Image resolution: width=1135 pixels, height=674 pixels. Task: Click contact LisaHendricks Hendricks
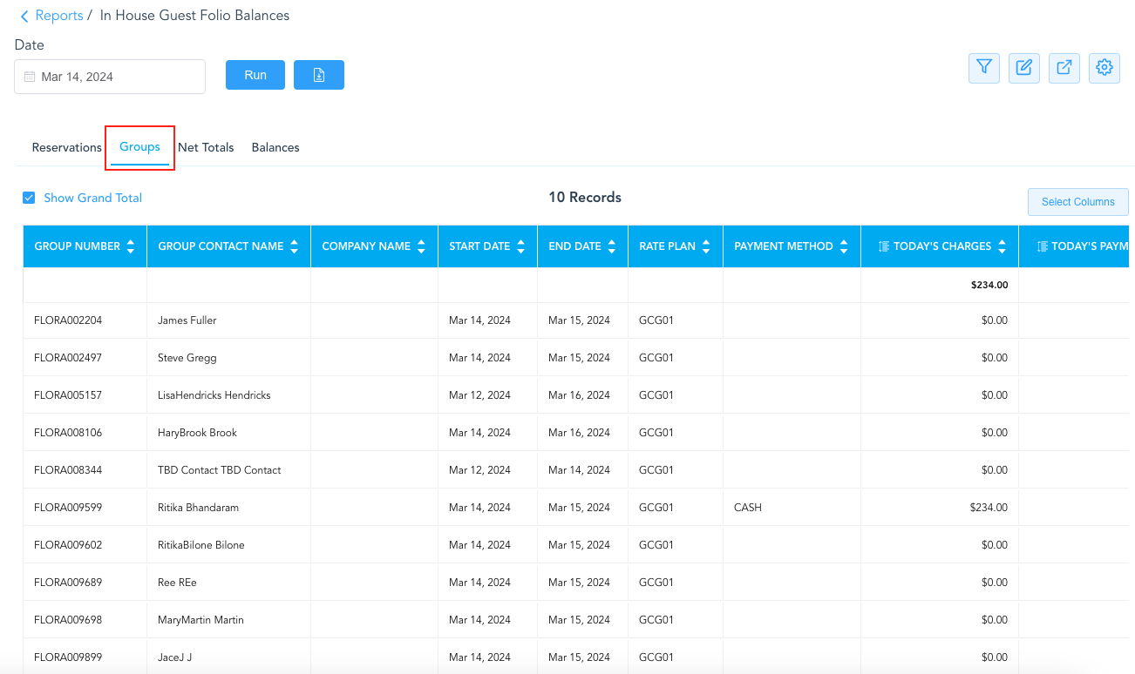pos(214,395)
